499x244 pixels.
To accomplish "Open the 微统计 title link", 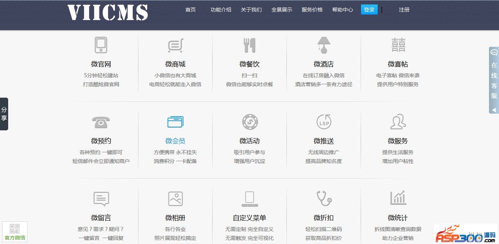I will click(398, 218).
